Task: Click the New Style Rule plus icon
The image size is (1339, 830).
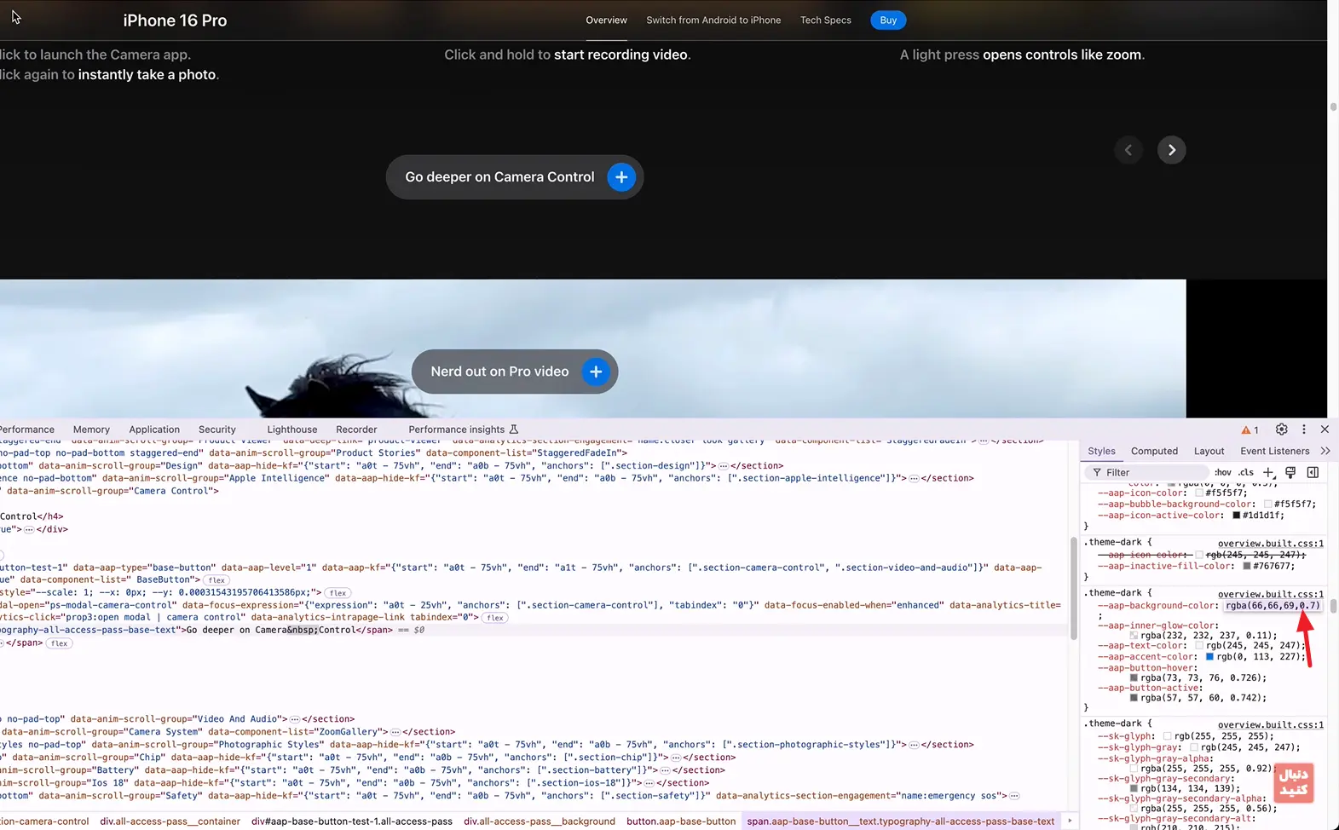Action: pyautogui.click(x=1268, y=472)
